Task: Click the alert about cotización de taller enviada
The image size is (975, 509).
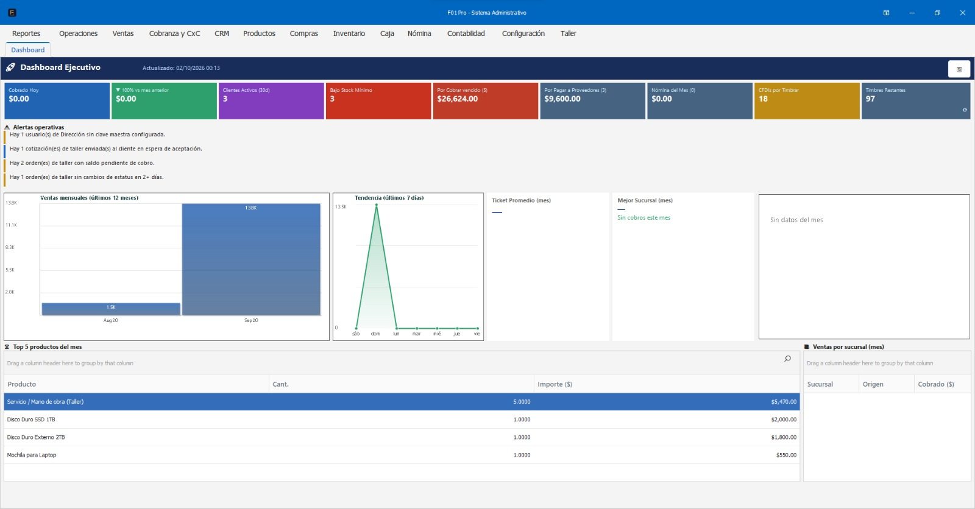Action: coord(105,149)
